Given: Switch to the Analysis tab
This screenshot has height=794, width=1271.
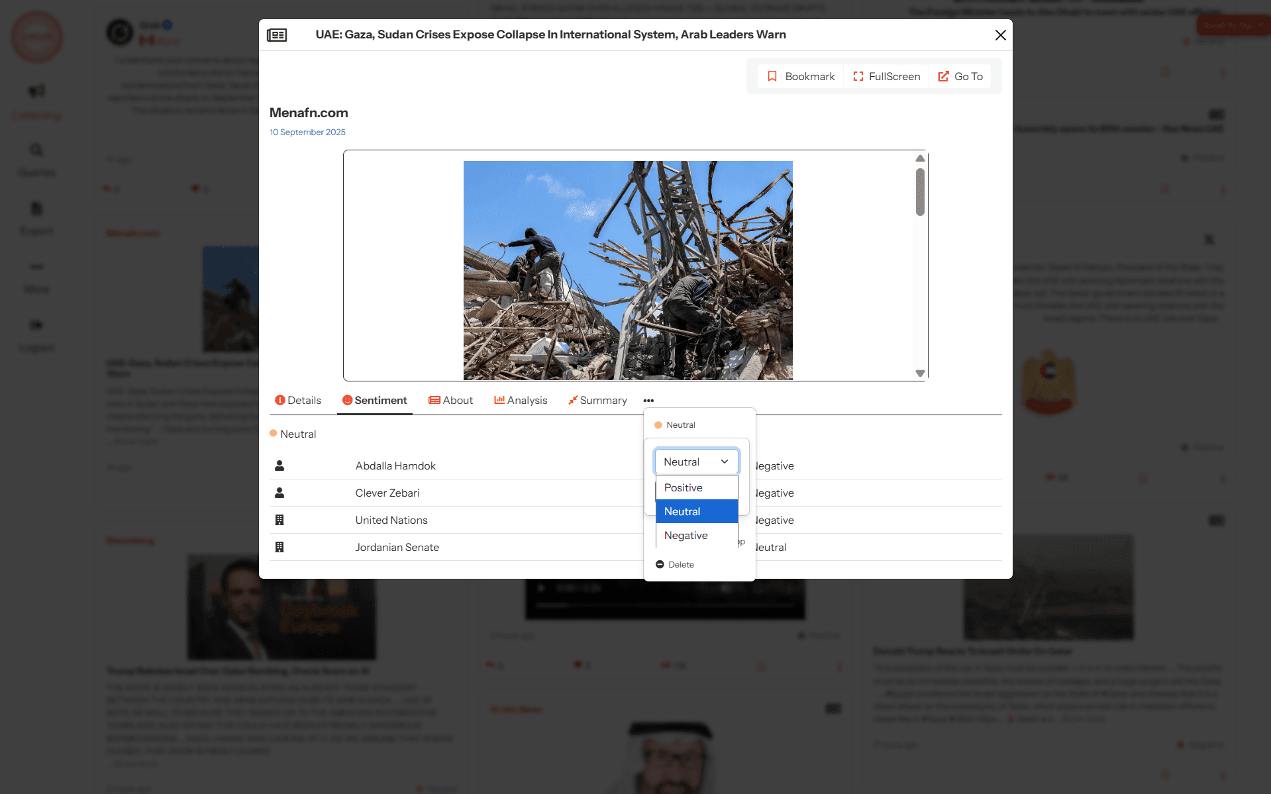Looking at the screenshot, I should click(521, 401).
